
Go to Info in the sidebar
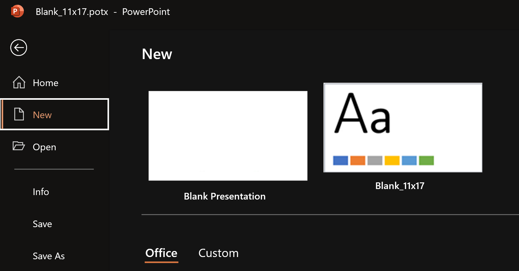pos(41,192)
